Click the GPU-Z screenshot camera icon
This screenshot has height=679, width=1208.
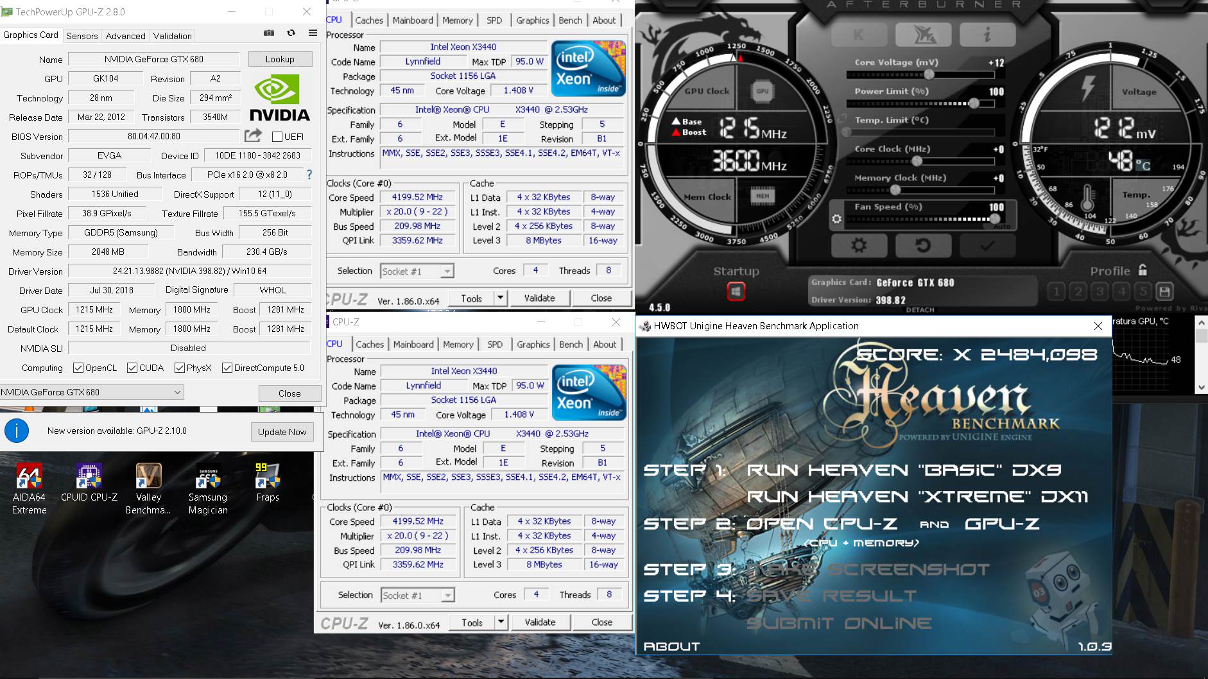click(x=269, y=33)
